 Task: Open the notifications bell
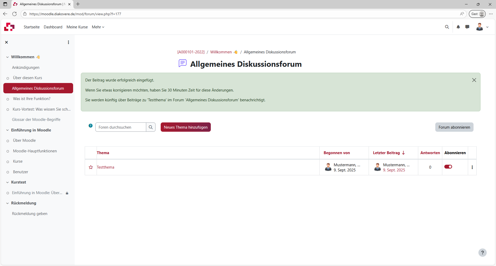(x=458, y=27)
